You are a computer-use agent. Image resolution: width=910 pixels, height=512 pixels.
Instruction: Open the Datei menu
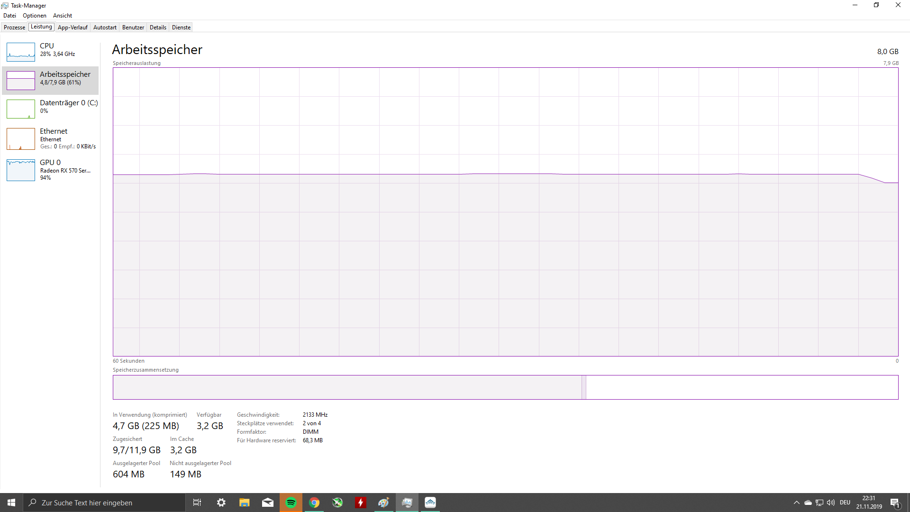[9, 16]
